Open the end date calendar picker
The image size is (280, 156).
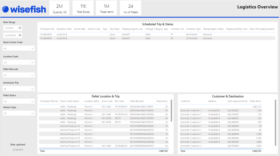click(20, 35)
